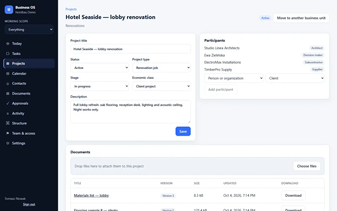This screenshot has height=211, width=337.
Task: Open Settings from the sidebar
Action: (x=29, y=143)
